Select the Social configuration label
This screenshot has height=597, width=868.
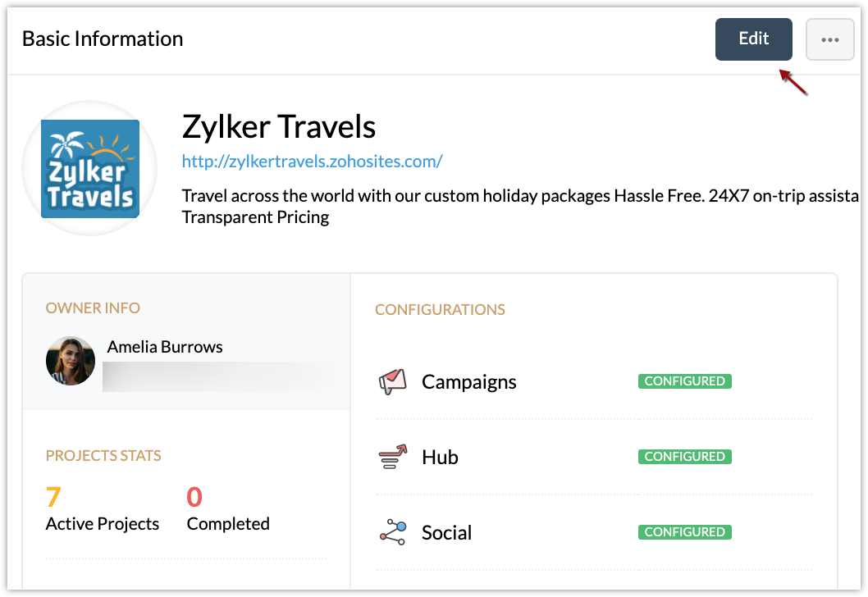click(x=446, y=533)
